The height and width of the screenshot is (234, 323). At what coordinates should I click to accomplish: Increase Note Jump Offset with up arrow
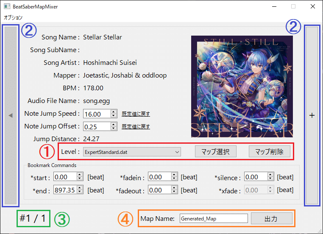pyautogui.click(x=114, y=124)
